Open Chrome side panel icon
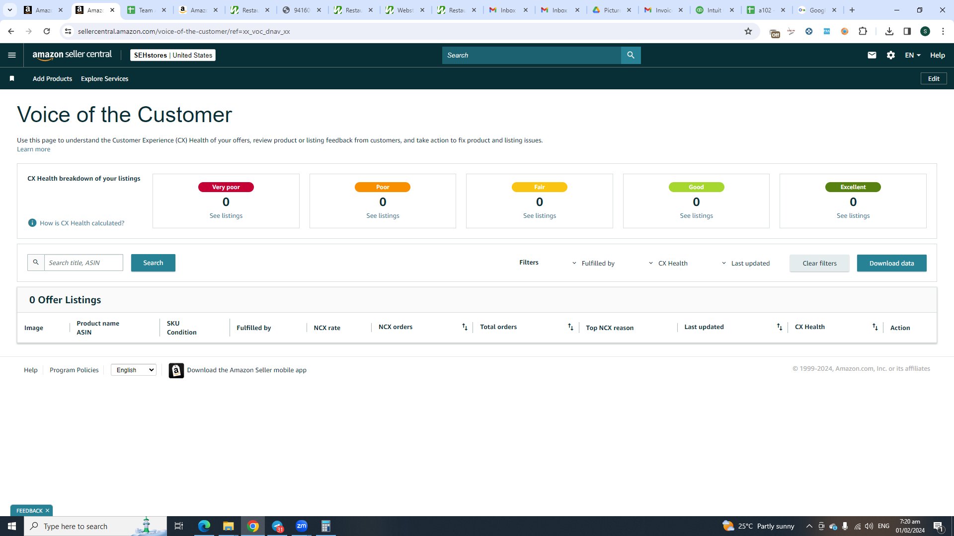954x536 pixels. coord(907,31)
